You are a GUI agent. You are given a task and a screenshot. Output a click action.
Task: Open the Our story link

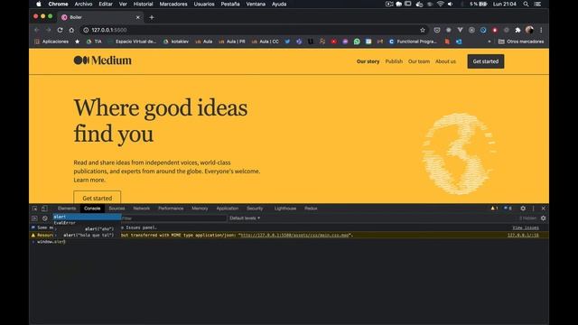[x=368, y=61]
